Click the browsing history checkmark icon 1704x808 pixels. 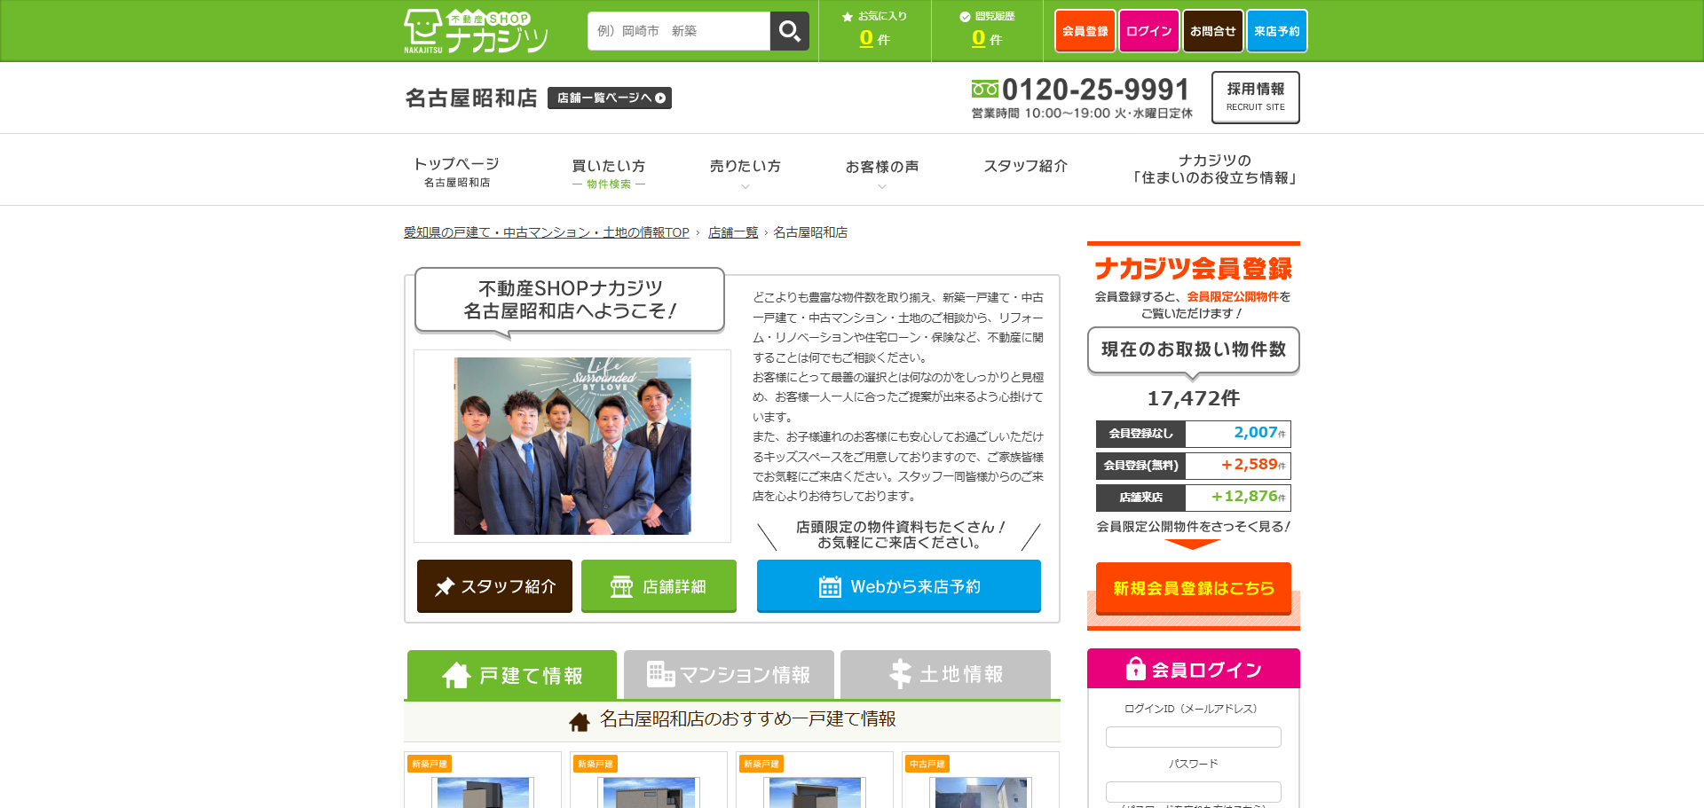click(965, 17)
